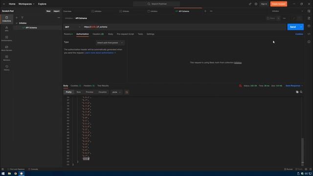
Task: Open the Mock Servers sidebar panel
Action: tap(6, 48)
